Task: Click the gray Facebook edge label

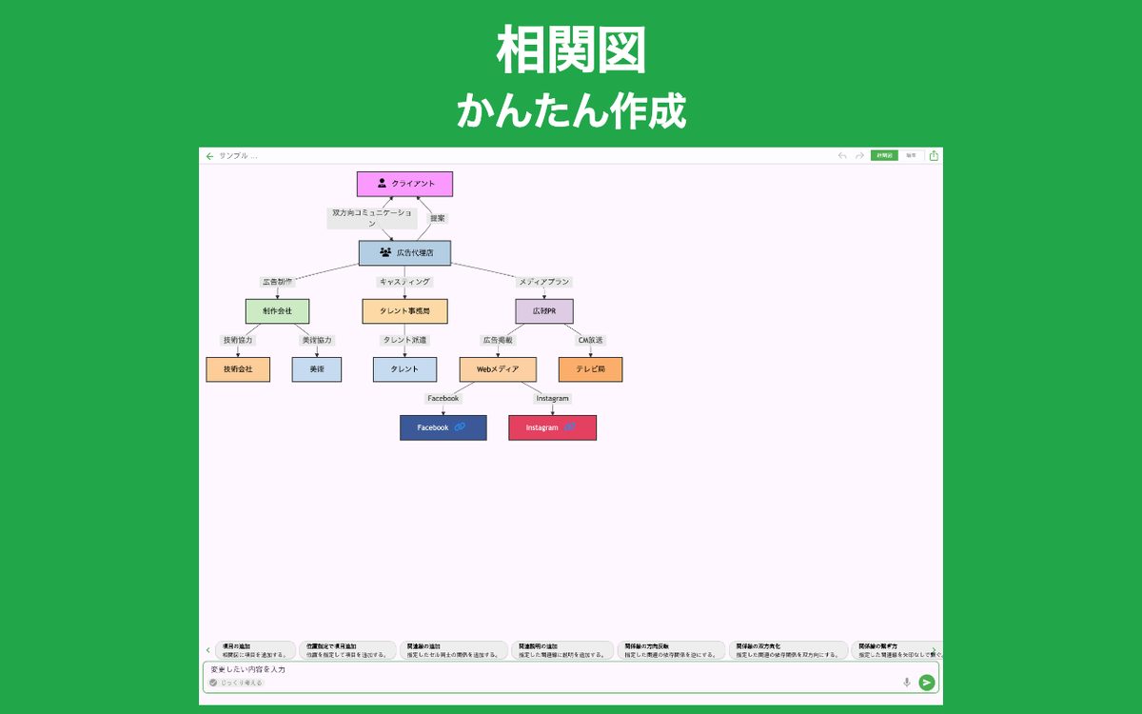Action: 443,398
